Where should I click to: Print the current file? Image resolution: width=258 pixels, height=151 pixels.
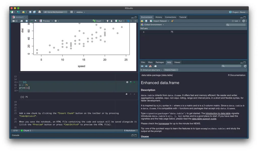[x=40, y=12]
